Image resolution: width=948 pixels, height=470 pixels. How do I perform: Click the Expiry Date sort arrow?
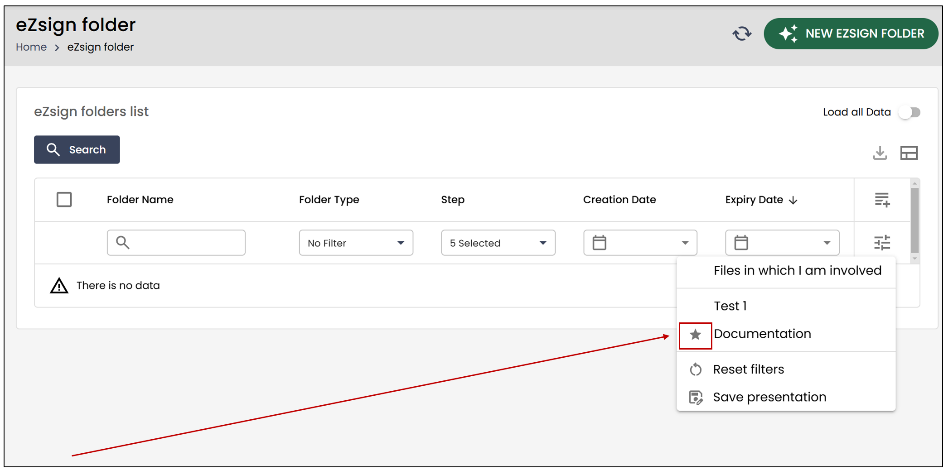point(793,200)
